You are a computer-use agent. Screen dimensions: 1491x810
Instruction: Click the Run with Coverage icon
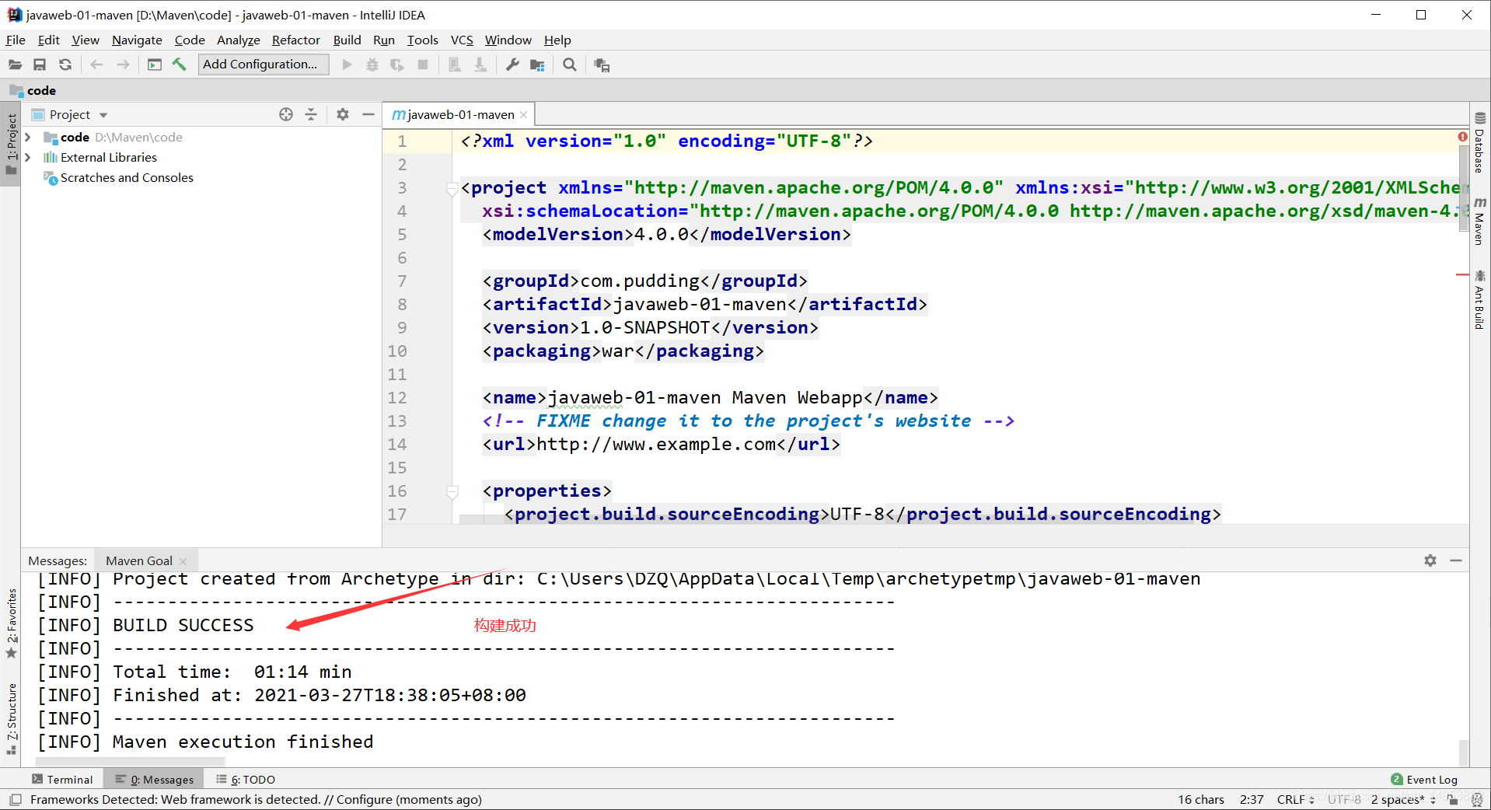click(x=397, y=65)
